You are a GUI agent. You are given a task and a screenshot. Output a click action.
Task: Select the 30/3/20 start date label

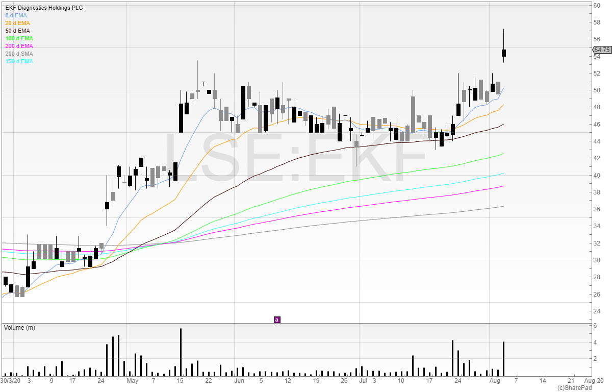coord(10,381)
